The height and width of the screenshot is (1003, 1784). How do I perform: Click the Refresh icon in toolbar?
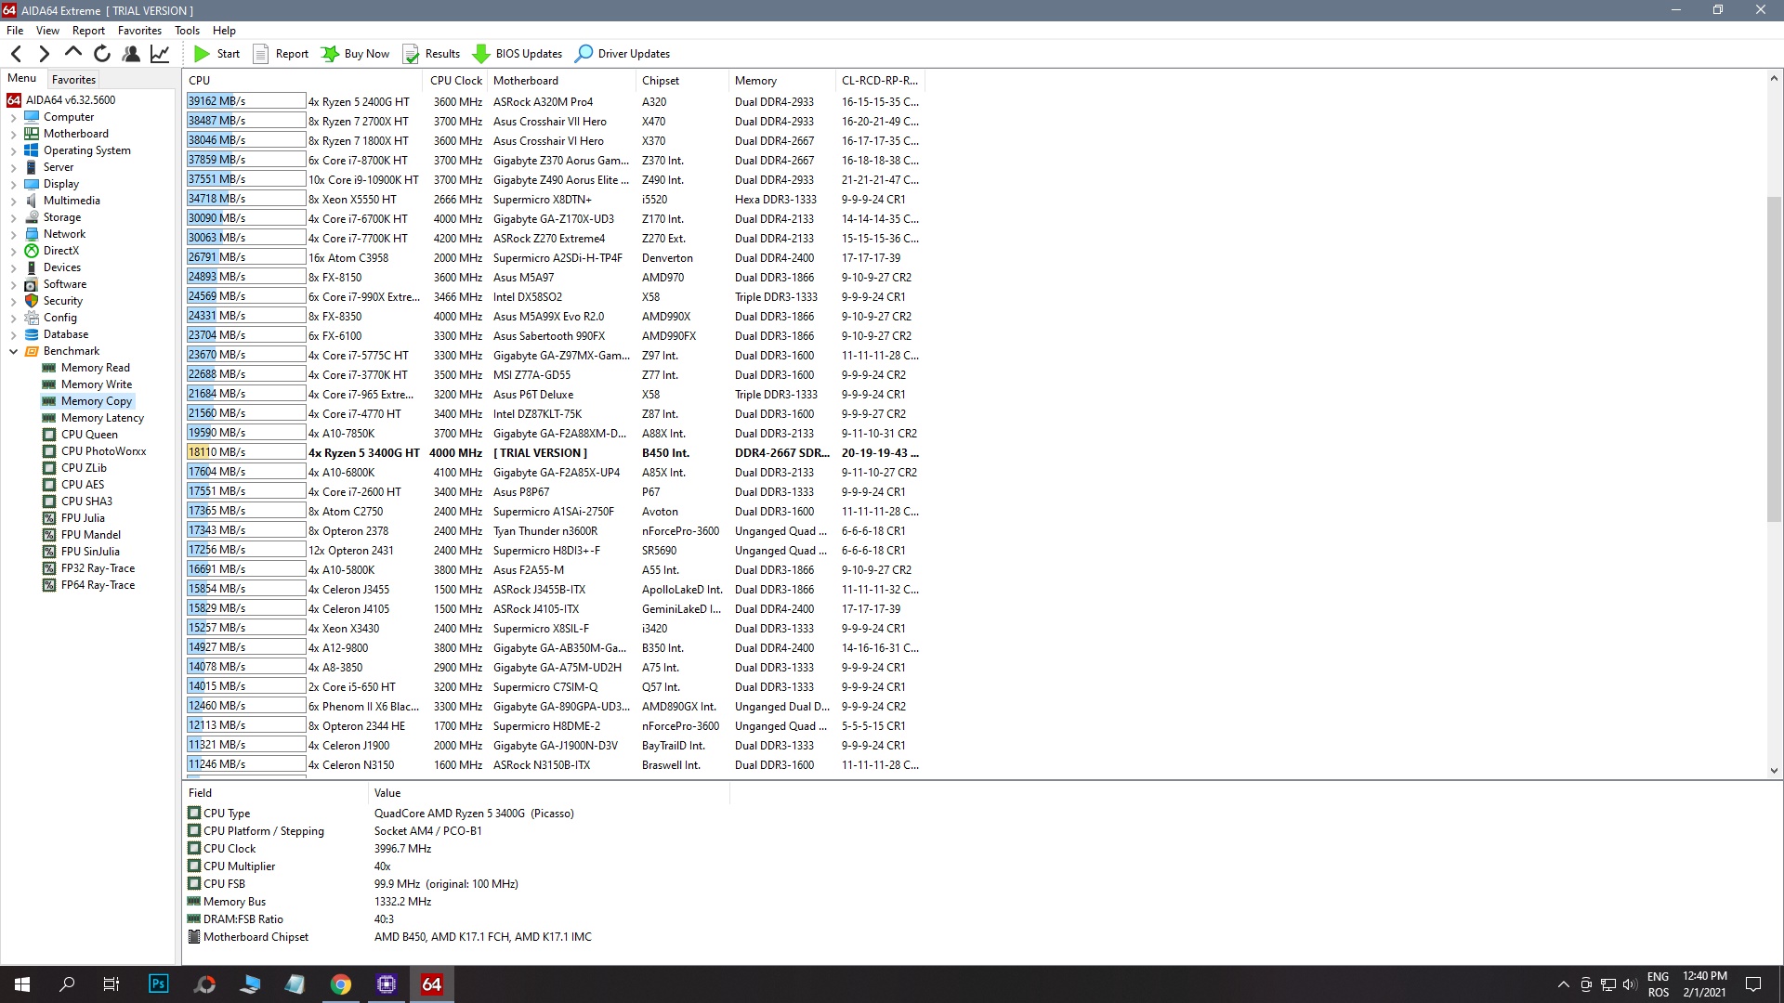coord(102,54)
